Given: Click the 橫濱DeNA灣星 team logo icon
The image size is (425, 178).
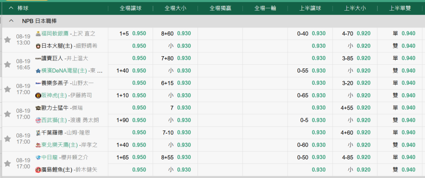Looking at the screenshot, I should (38, 71).
